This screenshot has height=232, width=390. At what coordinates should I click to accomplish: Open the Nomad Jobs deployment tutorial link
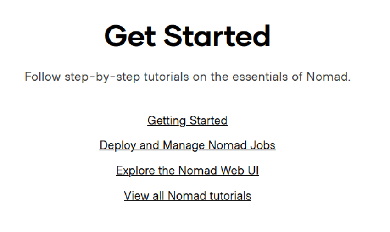coord(187,145)
